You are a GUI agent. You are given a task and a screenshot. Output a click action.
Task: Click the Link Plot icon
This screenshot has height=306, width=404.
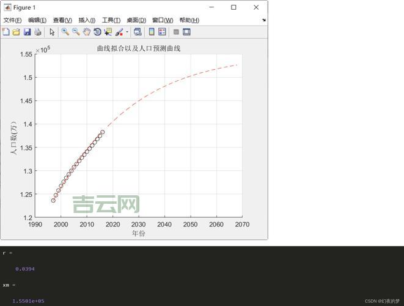coord(138,32)
